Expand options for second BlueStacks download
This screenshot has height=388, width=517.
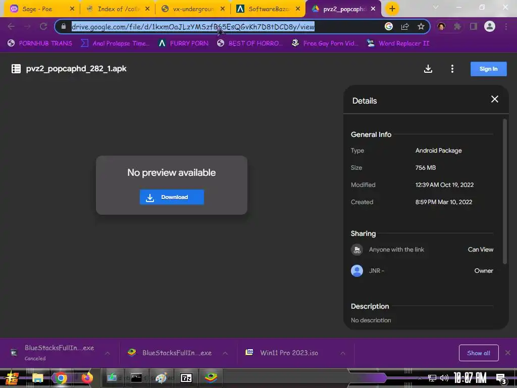225,353
